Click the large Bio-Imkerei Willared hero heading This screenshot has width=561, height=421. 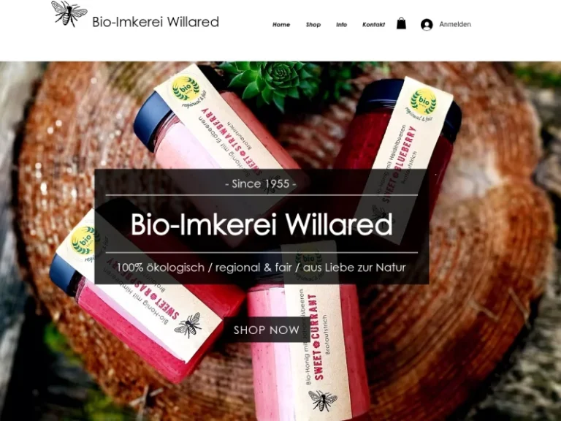[262, 224]
